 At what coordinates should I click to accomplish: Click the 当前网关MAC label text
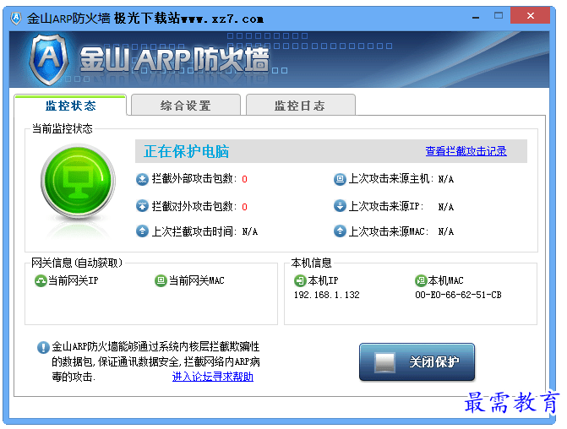[197, 280]
